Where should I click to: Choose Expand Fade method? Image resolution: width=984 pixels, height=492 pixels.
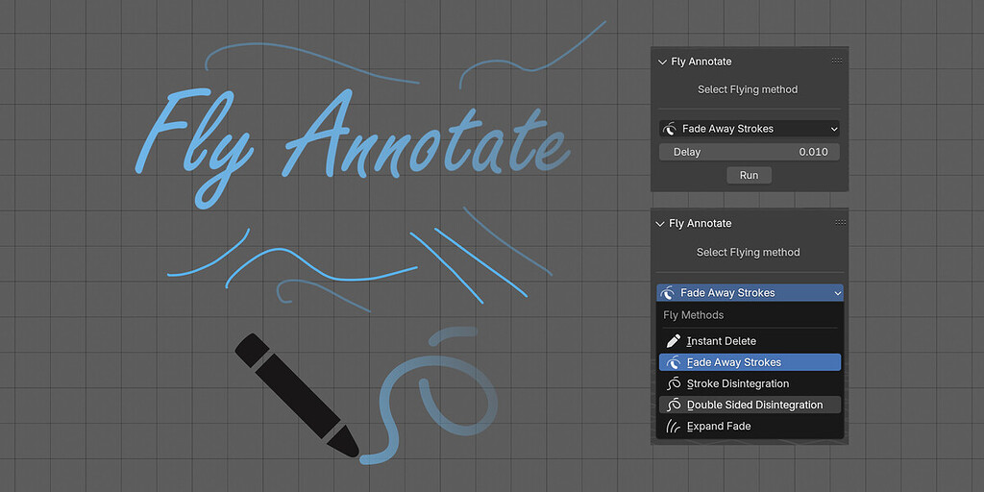click(750, 426)
